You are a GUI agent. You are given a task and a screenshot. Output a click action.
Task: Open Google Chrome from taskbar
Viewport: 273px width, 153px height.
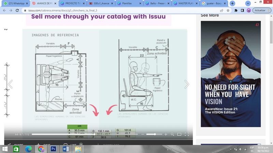41,149
